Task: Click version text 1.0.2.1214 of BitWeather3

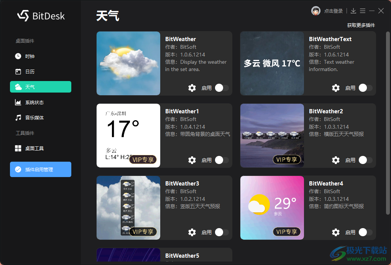Action: [192, 199]
